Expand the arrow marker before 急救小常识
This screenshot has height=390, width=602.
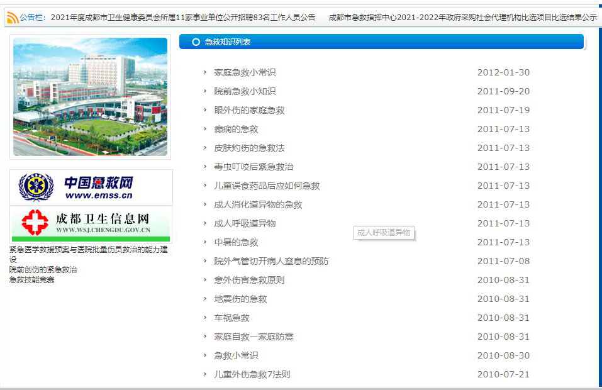coord(206,355)
